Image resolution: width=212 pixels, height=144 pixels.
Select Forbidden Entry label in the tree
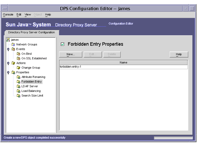(31, 82)
